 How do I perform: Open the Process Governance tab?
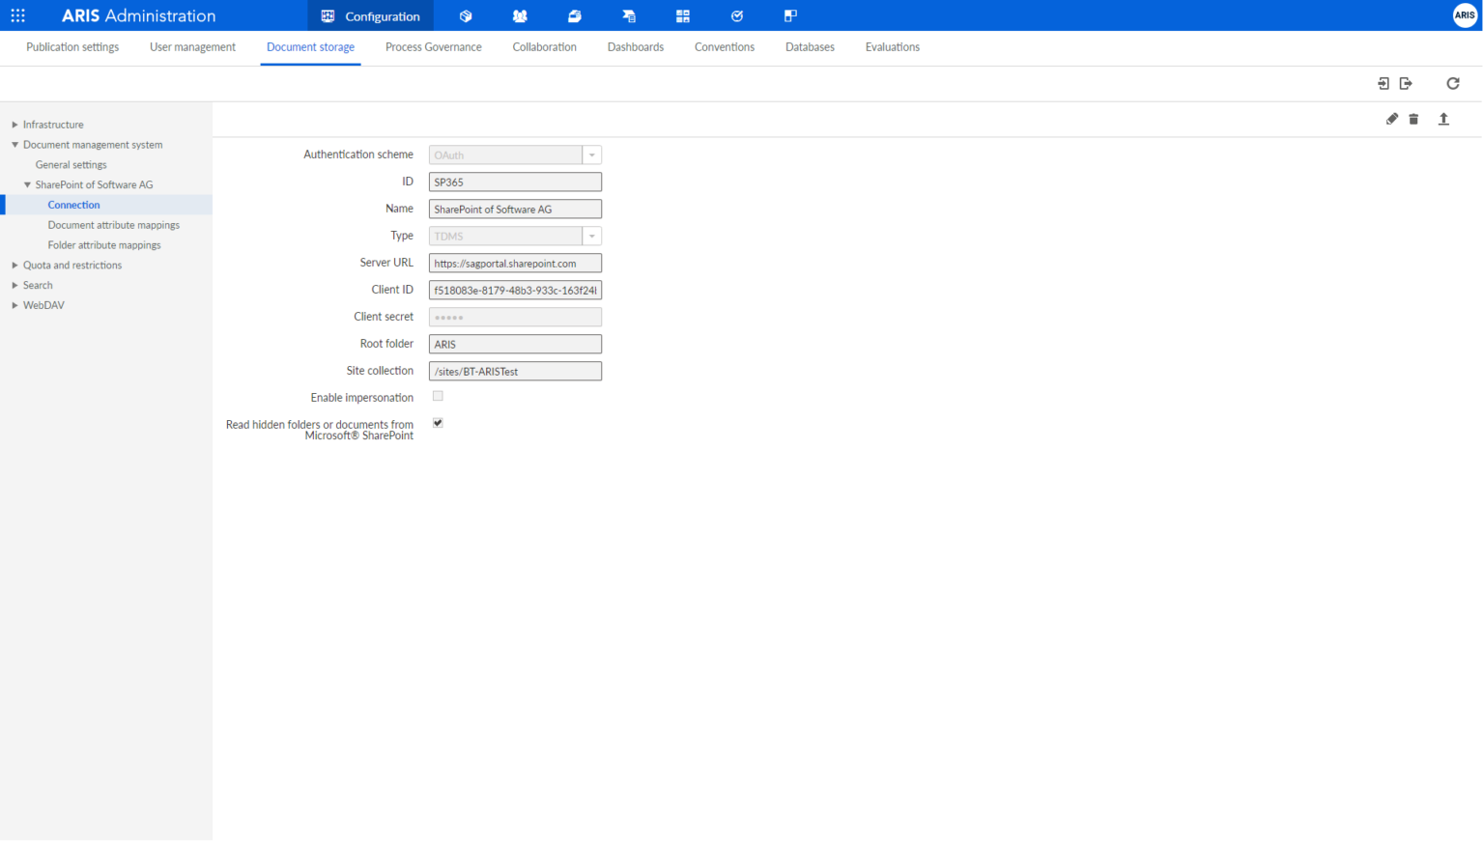point(433,47)
